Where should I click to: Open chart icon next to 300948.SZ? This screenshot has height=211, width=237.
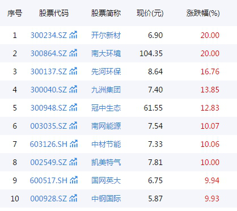73,108
